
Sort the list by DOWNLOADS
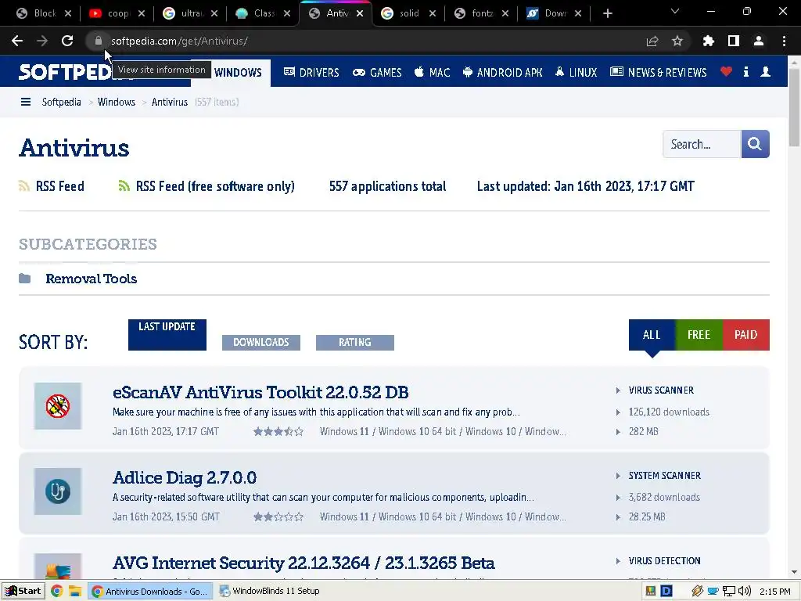coord(261,343)
